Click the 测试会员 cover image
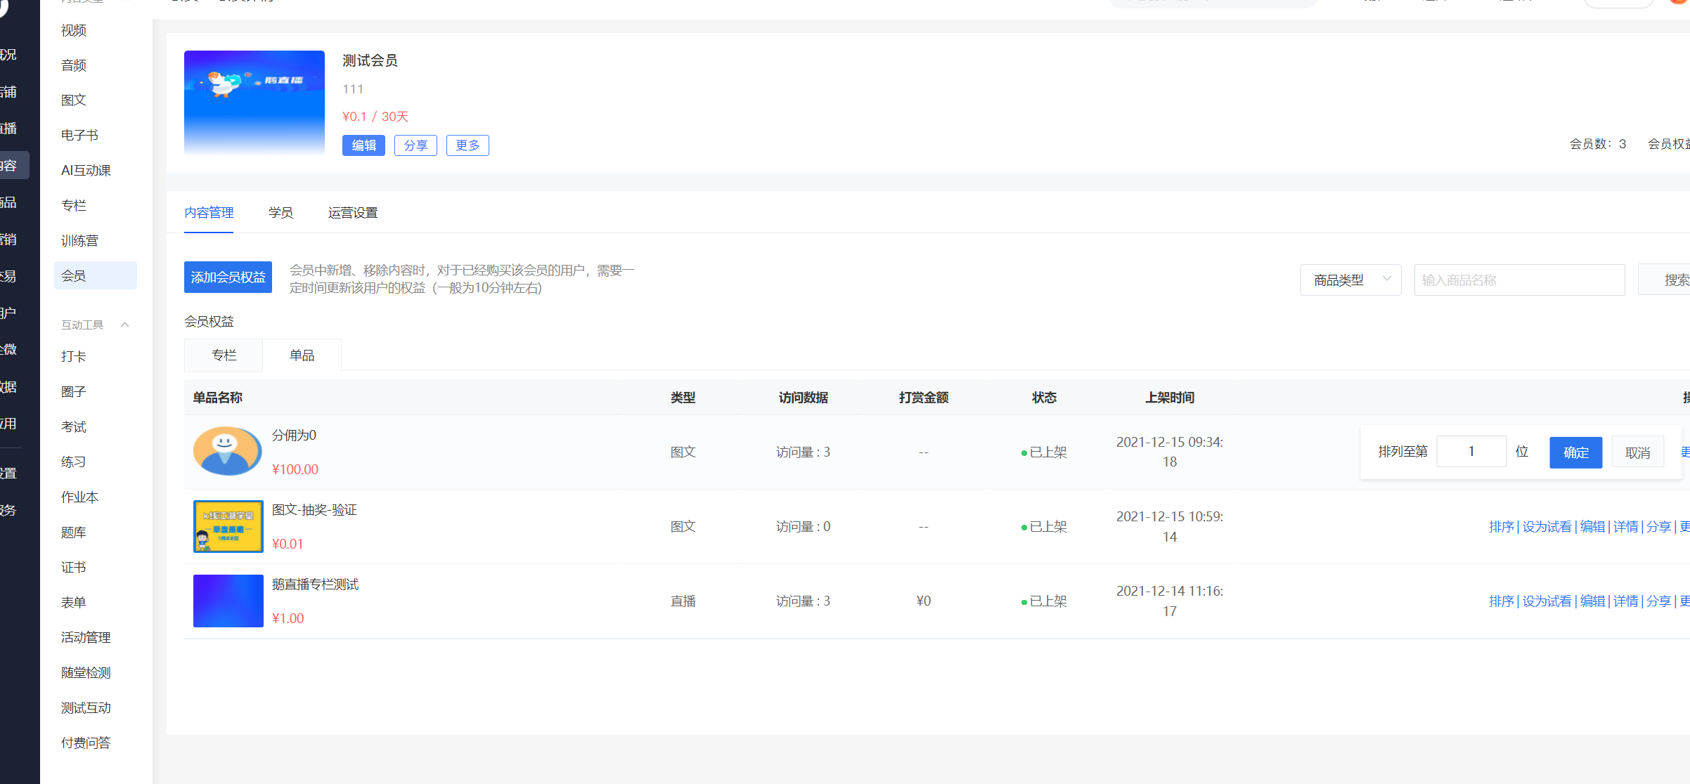This screenshot has width=1690, height=784. [x=254, y=103]
